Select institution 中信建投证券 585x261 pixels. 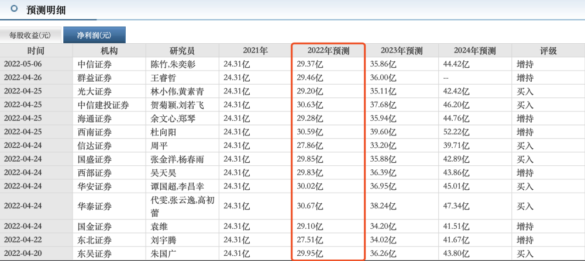coord(103,105)
